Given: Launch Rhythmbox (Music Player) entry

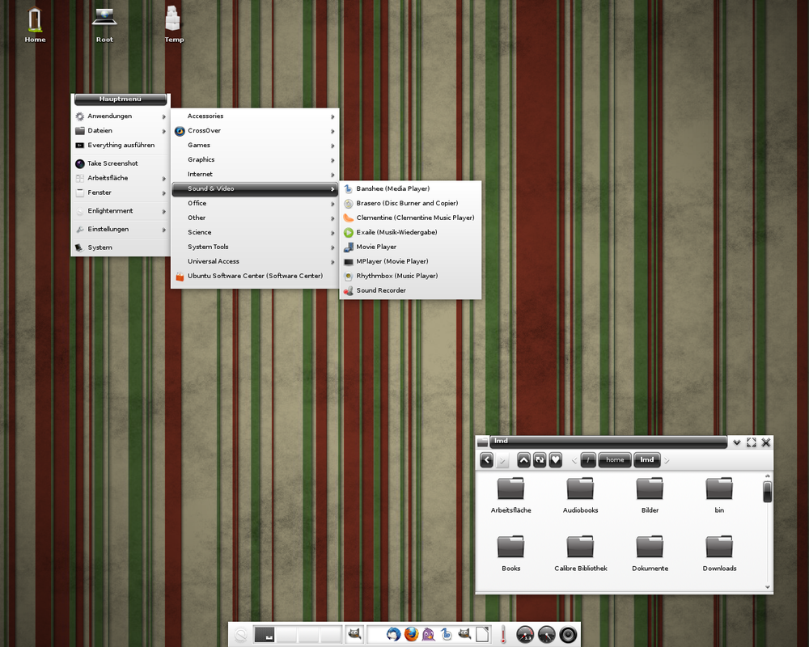Looking at the screenshot, I should pyautogui.click(x=410, y=276).
